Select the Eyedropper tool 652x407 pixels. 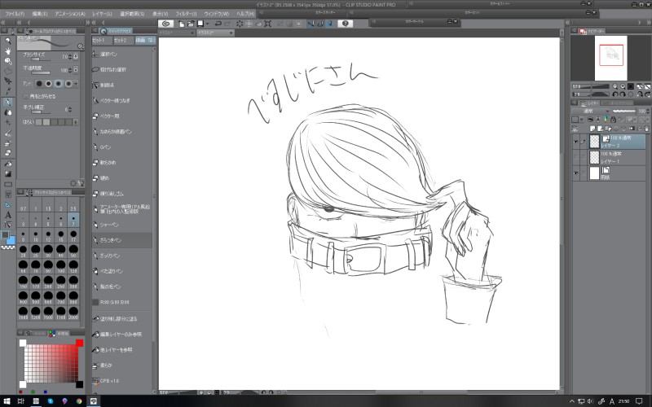click(7, 91)
